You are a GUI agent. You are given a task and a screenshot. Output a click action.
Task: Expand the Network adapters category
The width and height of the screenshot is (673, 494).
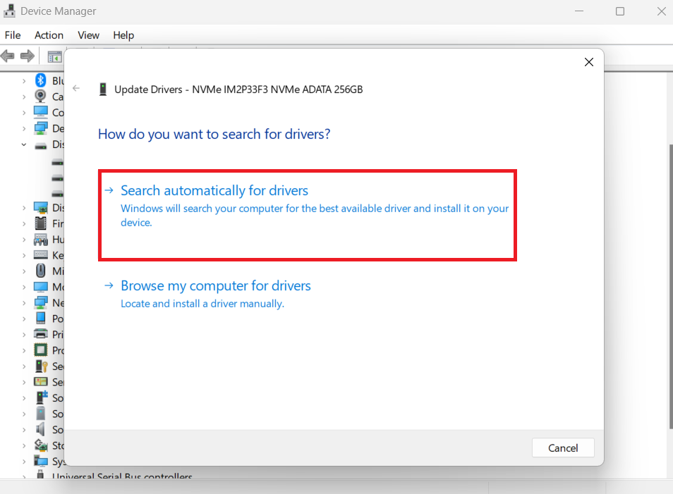[x=24, y=303]
